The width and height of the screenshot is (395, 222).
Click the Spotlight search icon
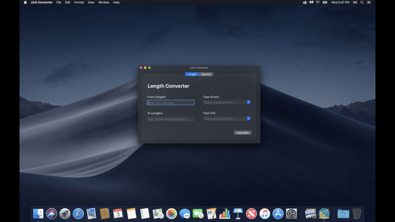(362, 2)
